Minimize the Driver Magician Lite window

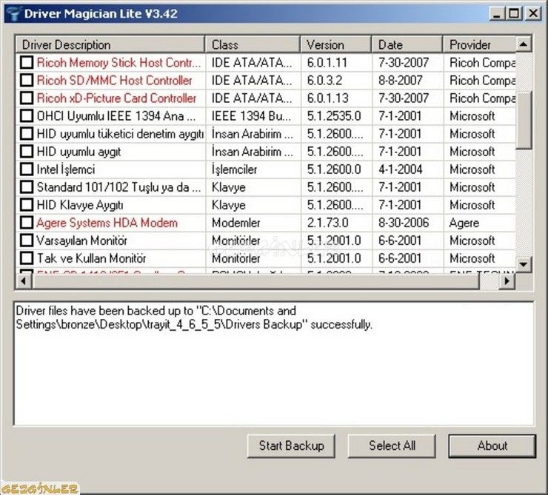[x=496, y=13]
